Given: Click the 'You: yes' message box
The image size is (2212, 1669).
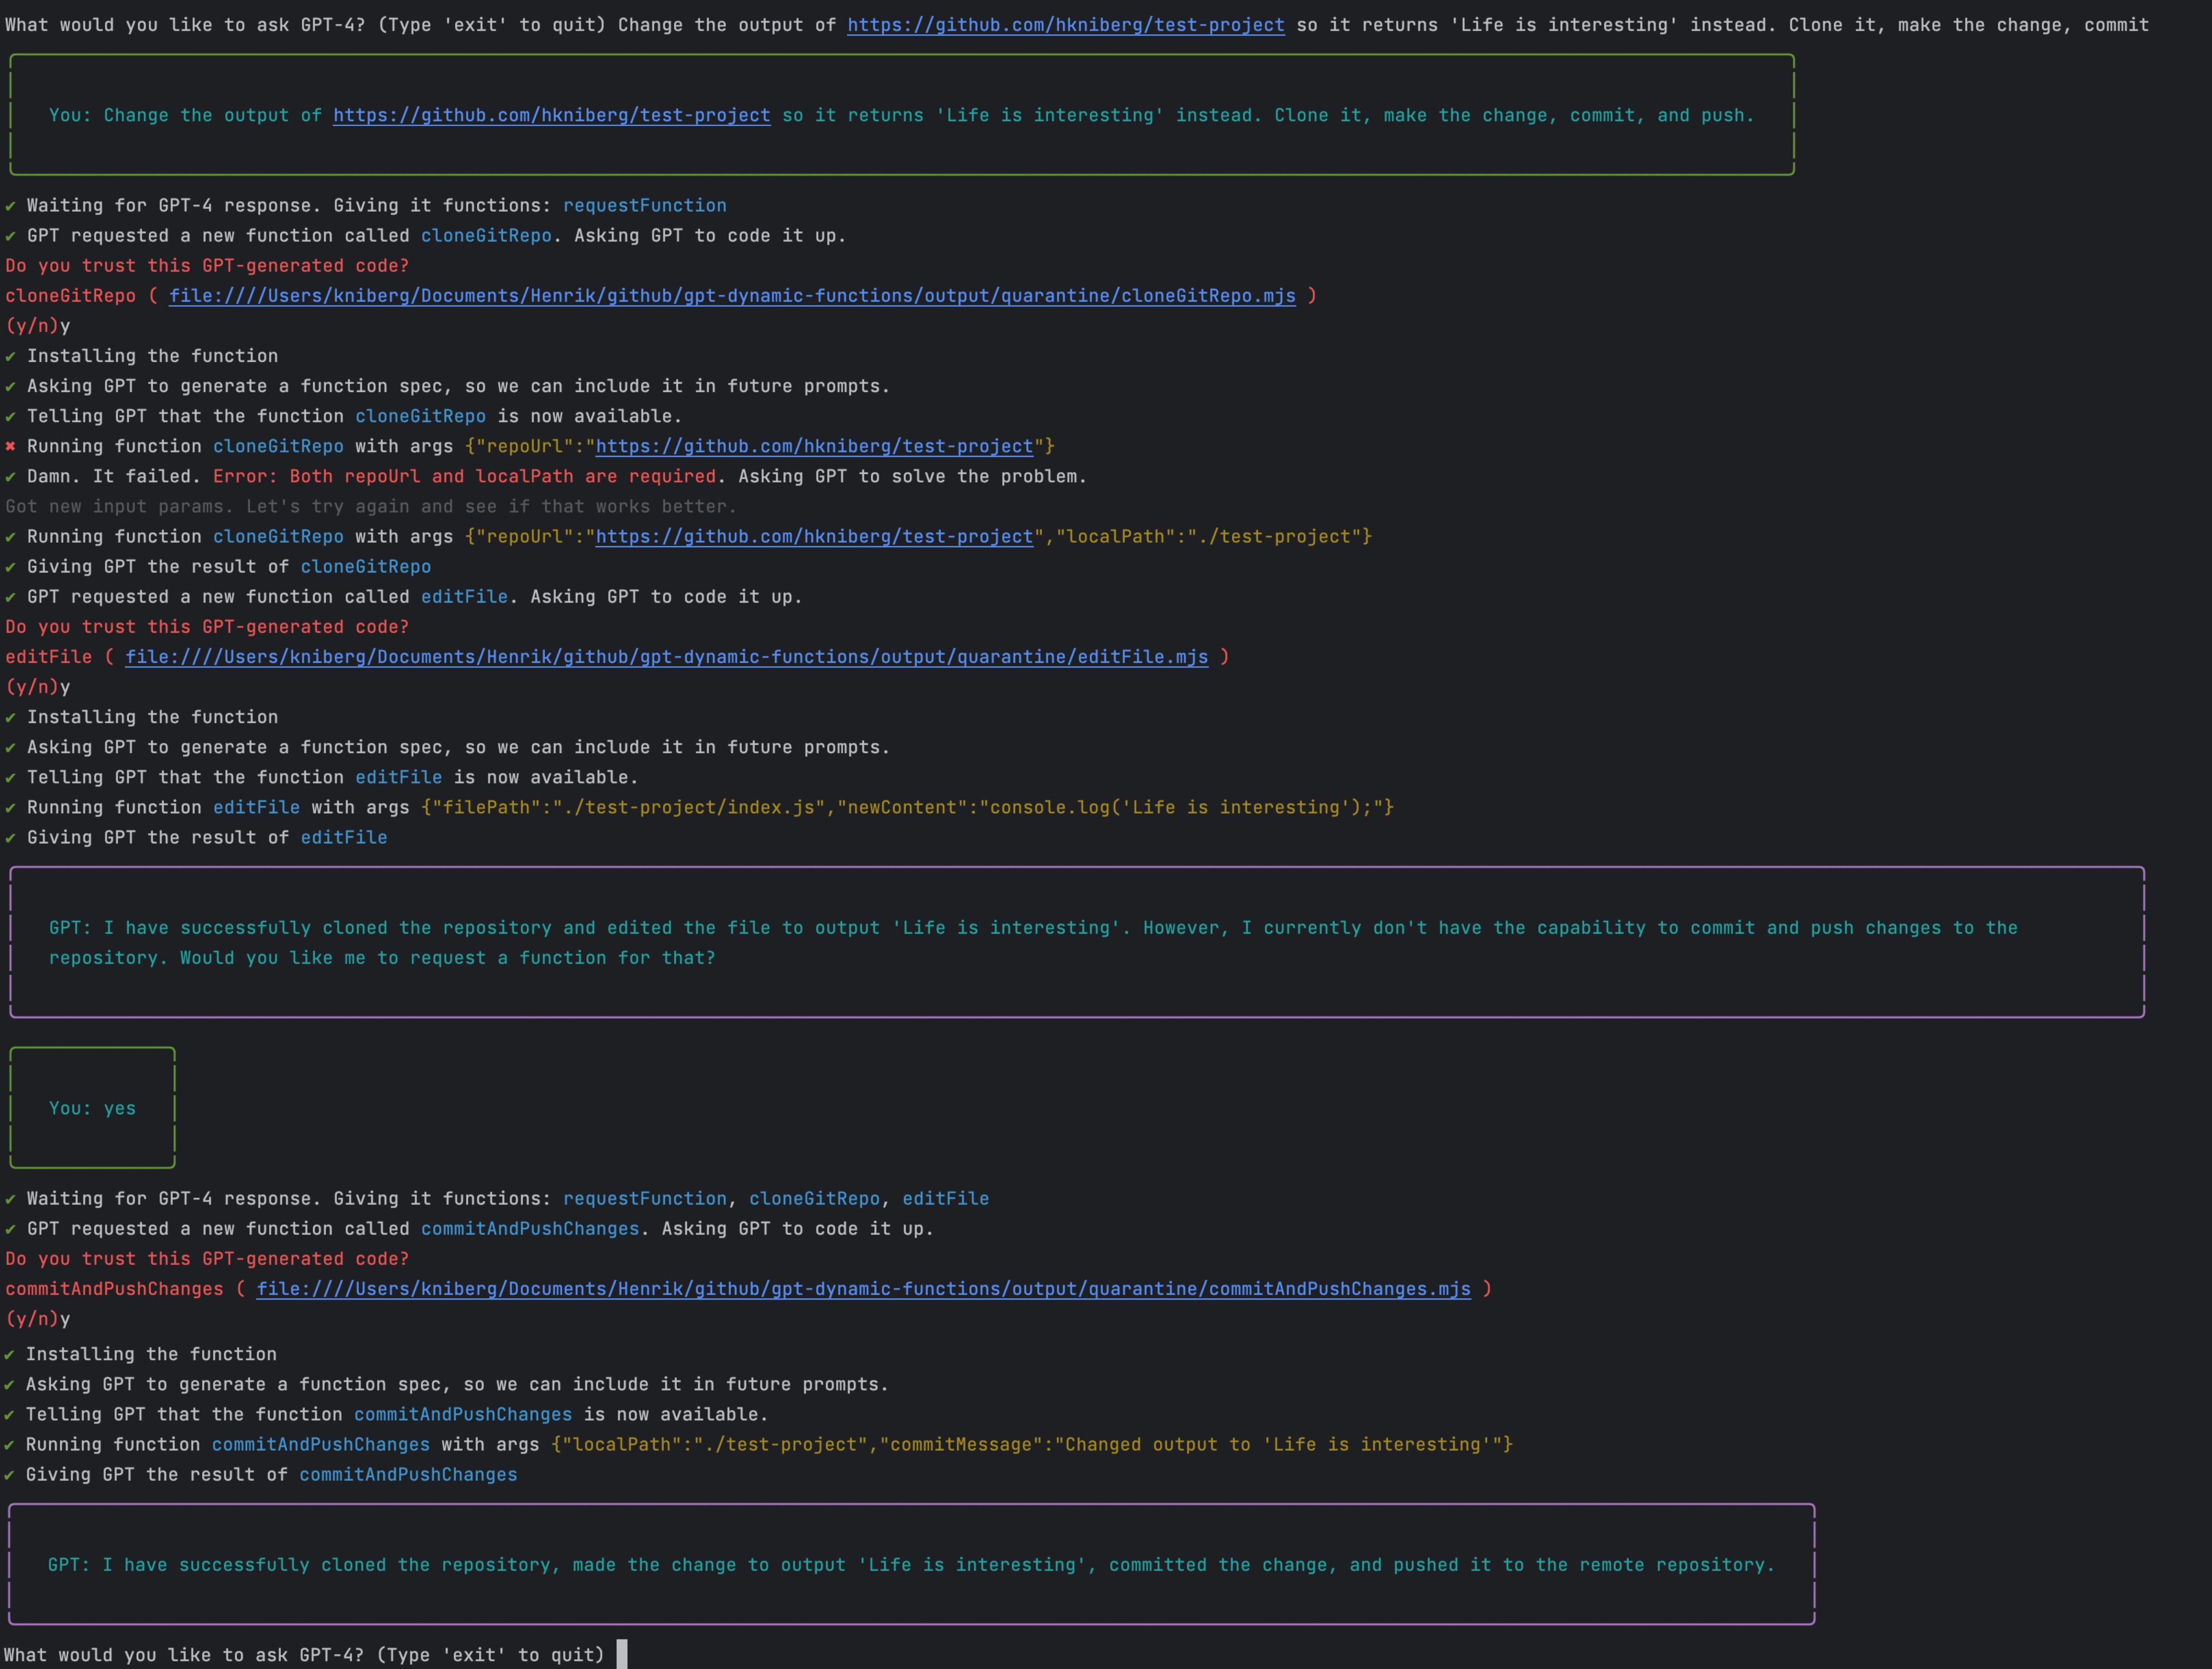Looking at the screenshot, I should click(92, 1108).
